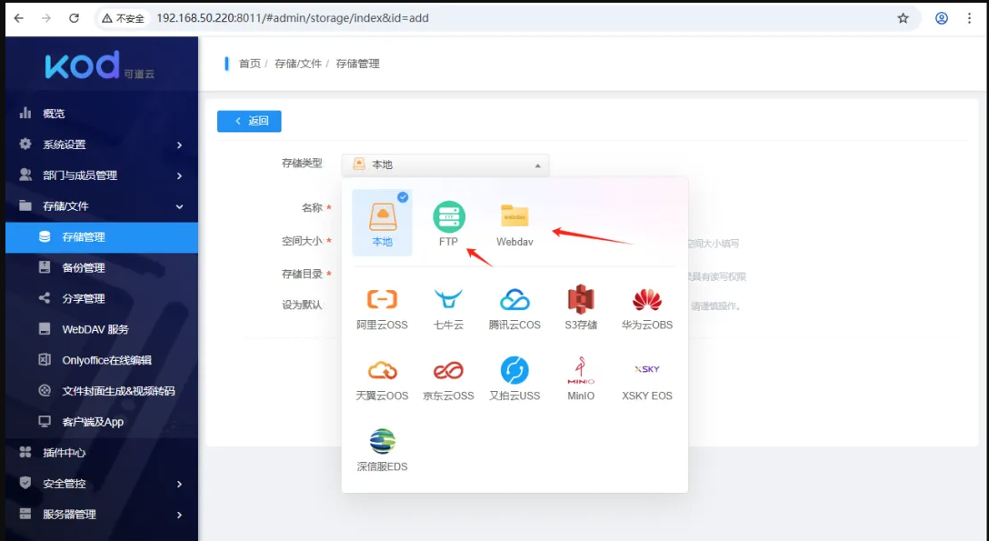
Task: Click the kod 可道云 logo
Action: tap(100, 65)
